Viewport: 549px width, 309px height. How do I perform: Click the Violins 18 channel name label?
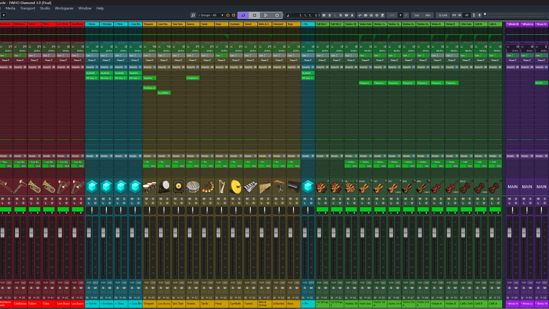(351, 304)
